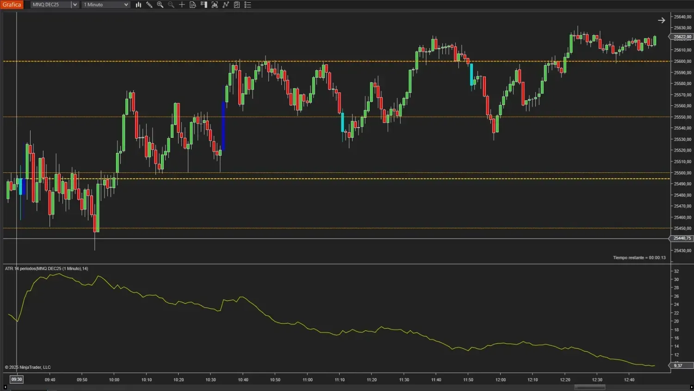Open the chart properties list icon
This screenshot has height=391, width=694.
(x=248, y=5)
